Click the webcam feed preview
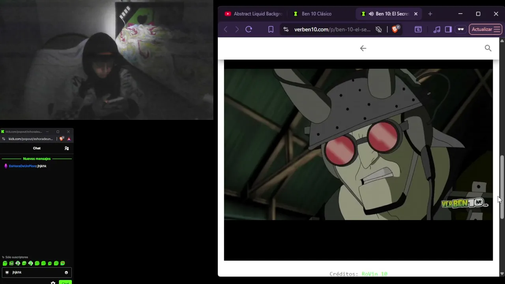 pos(107,60)
